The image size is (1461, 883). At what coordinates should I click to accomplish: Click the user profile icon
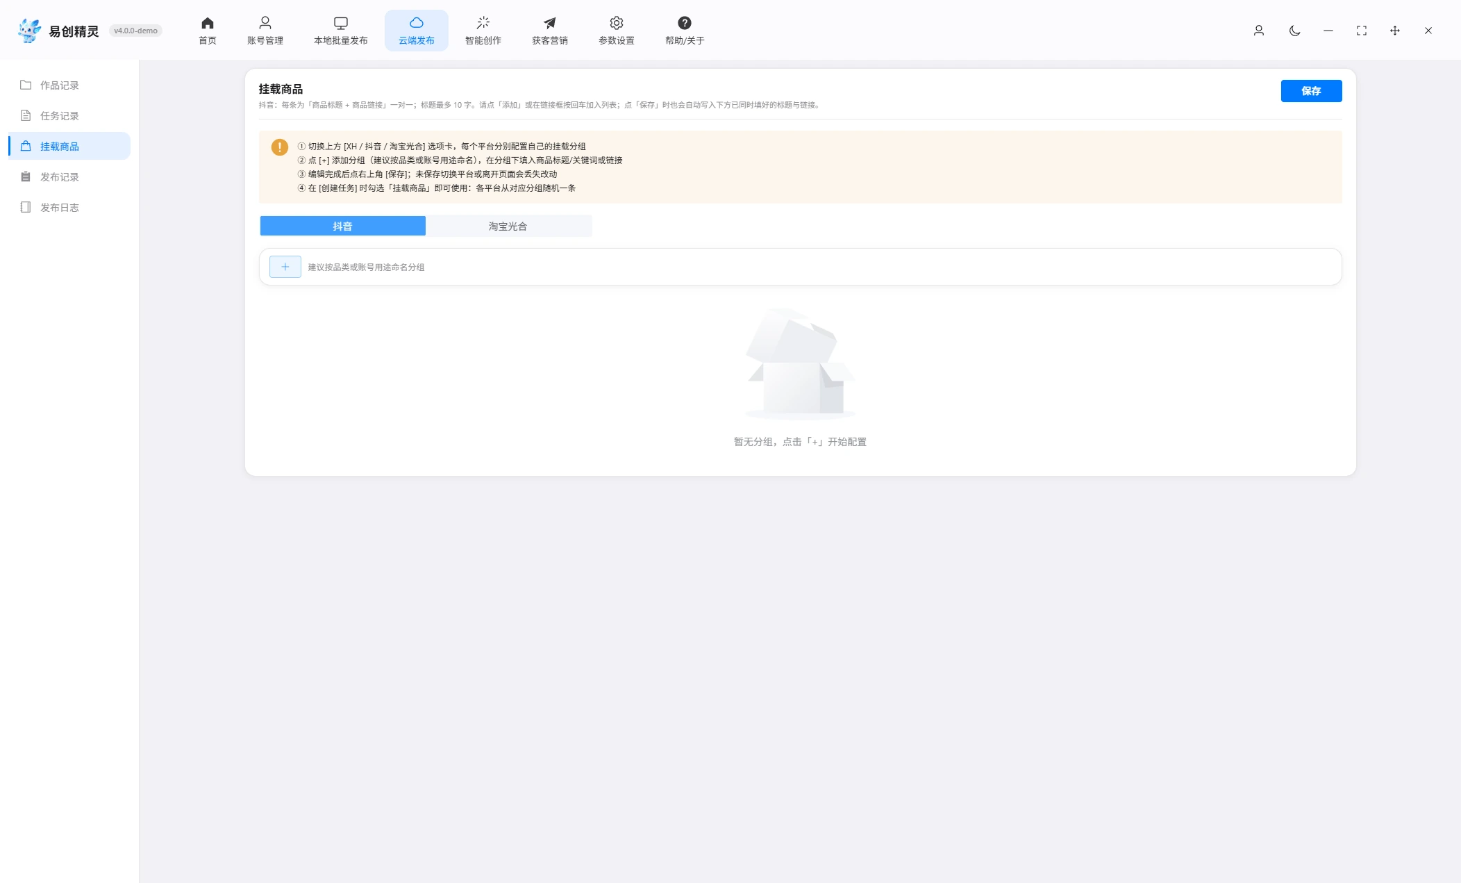tap(1259, 31)
